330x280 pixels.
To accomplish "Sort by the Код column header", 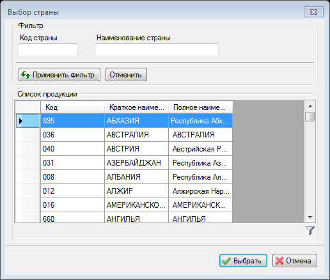I will click(72, 107).
